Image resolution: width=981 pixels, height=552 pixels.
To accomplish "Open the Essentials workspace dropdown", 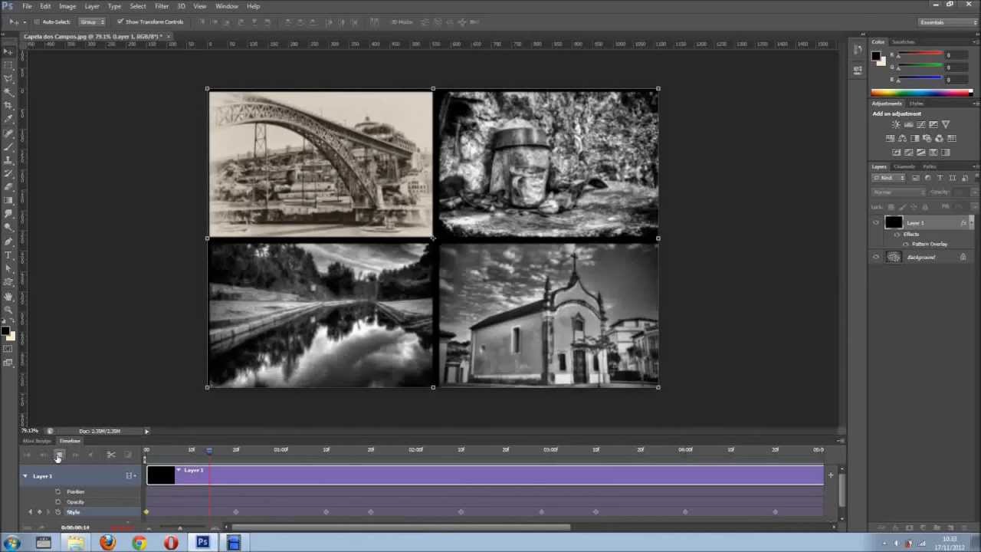I will click(x=948, y=22).
